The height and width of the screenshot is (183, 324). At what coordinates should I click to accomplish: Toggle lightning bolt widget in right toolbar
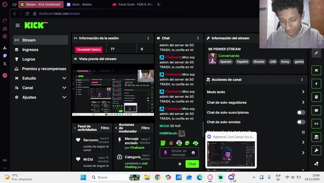pos(316,84)
